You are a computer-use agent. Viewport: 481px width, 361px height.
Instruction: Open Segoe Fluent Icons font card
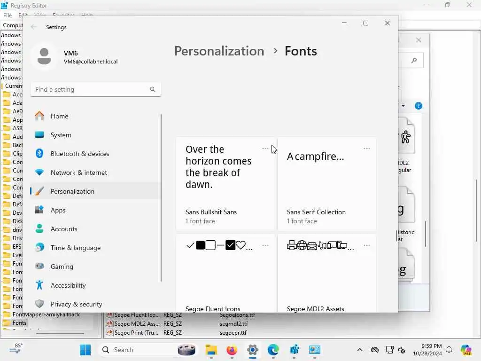[x=225, y=273]
